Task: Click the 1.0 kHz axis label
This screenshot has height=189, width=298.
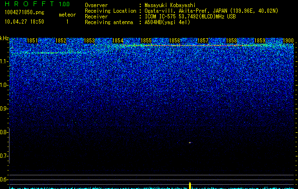Action: pyautogui.click(x=4, y=85)
